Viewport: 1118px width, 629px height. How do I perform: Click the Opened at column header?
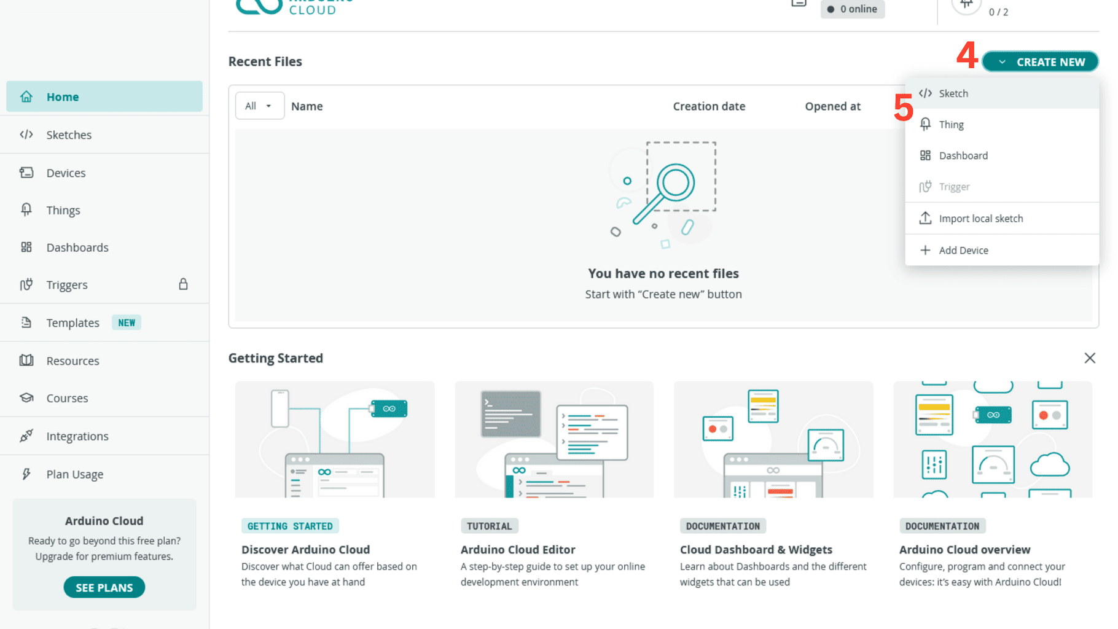click(832, 106)
